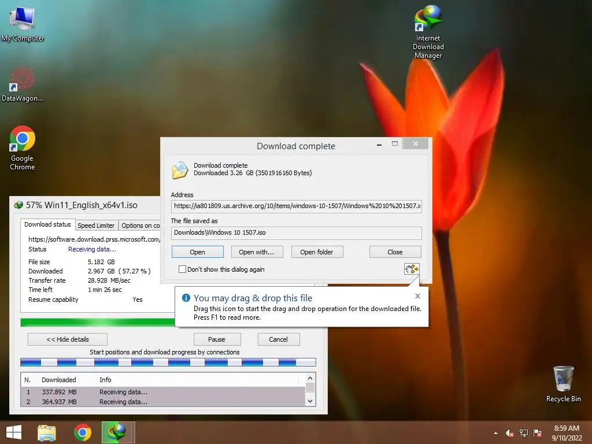Click the 57% Win11_English_x64v1.iso window title

[x=82, y=205]
